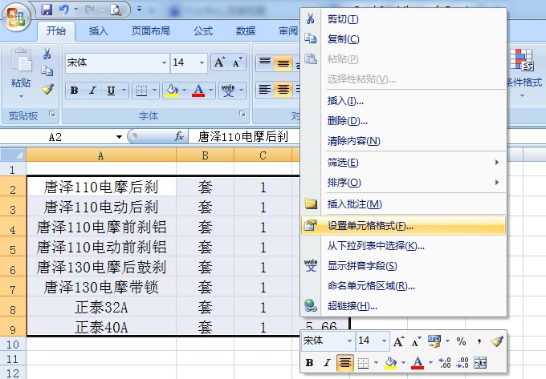The image size is (546, 379).
Task: Open the 筛选(E) submenu
Action: tap(404, 162)
